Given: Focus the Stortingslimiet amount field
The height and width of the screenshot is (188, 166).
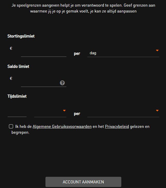Looking at the screenshot, I should (x=44, y=53).
